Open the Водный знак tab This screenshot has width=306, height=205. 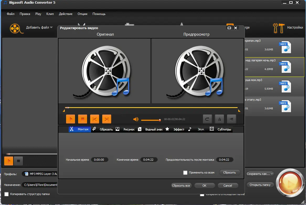coord(150,129)
